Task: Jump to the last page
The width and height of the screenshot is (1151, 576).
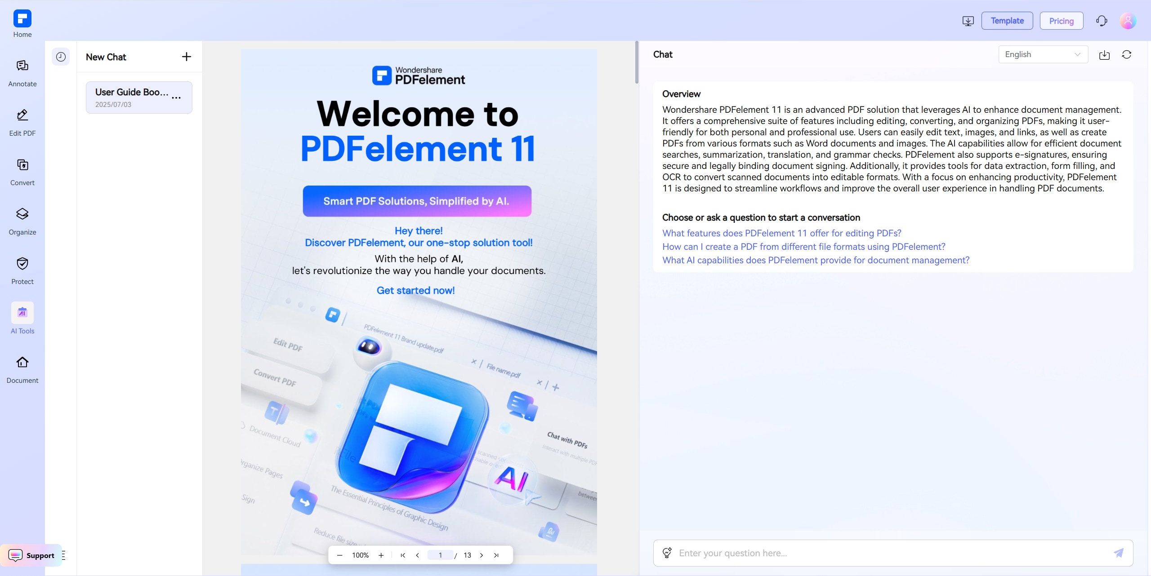Action: (496, 555)
